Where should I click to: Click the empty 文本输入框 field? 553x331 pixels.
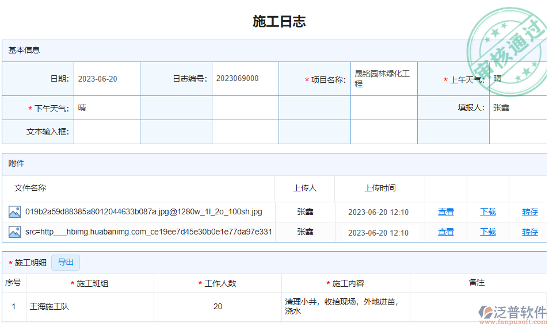[x=106, y=132]
